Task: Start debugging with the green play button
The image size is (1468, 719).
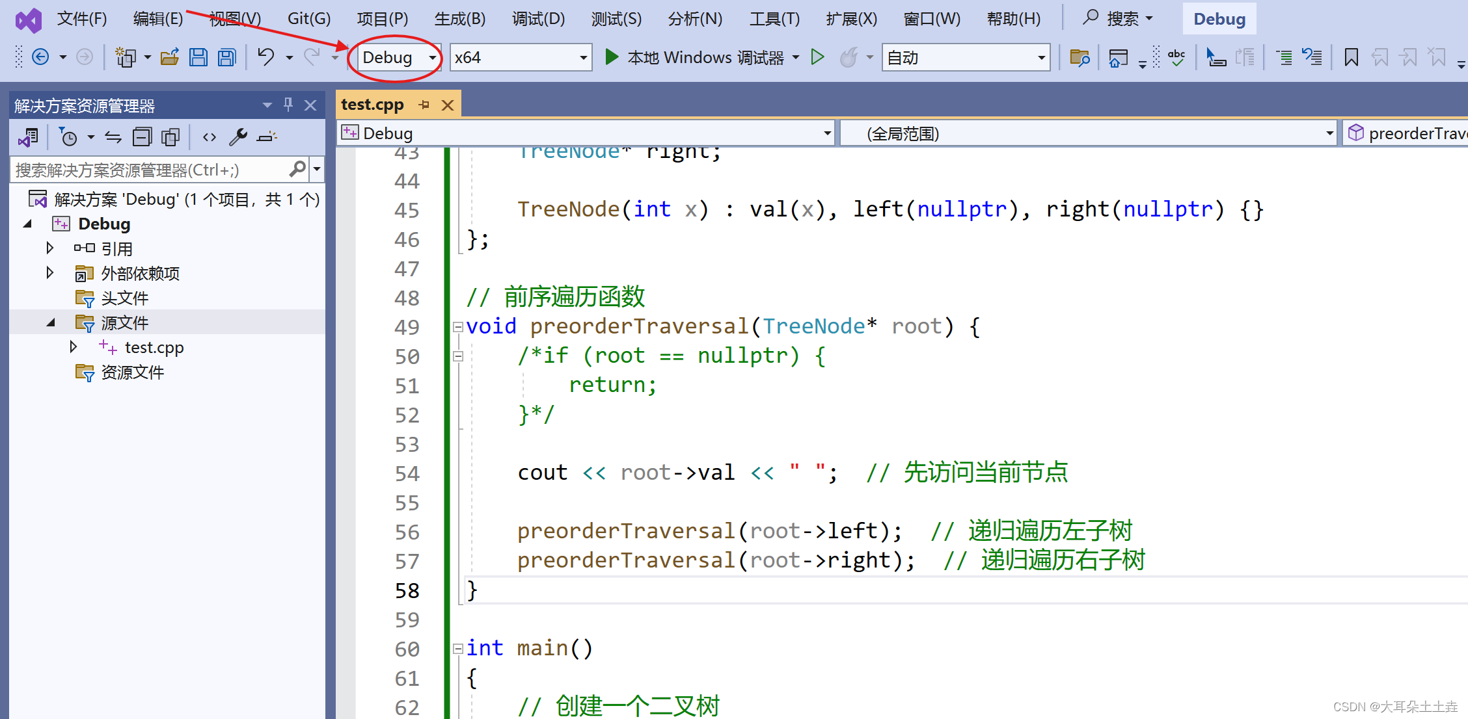Action: 611,57
